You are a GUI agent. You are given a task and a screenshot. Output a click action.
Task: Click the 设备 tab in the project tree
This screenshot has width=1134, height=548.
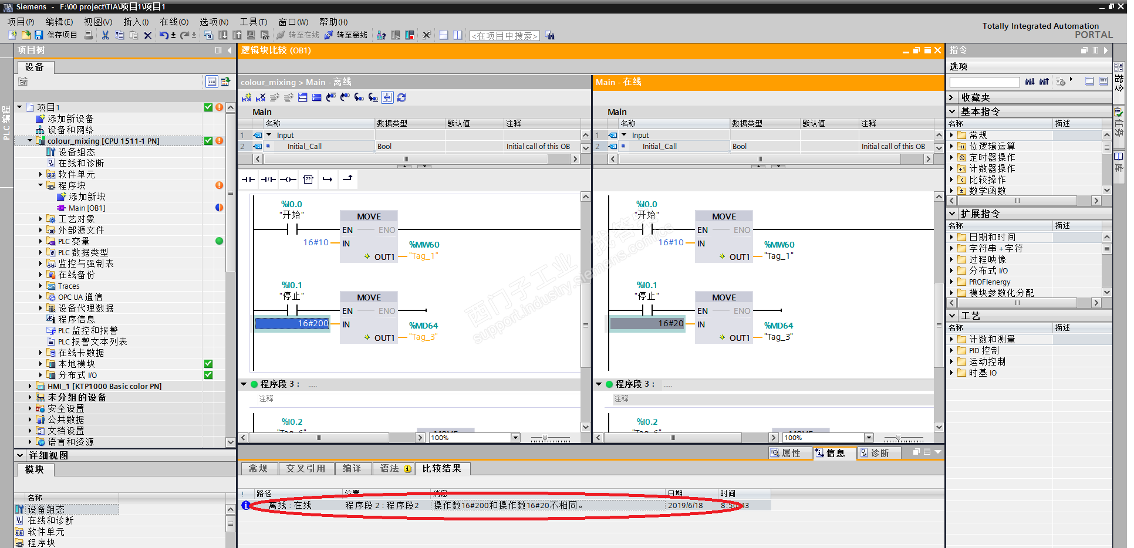[x=35, y=67]
